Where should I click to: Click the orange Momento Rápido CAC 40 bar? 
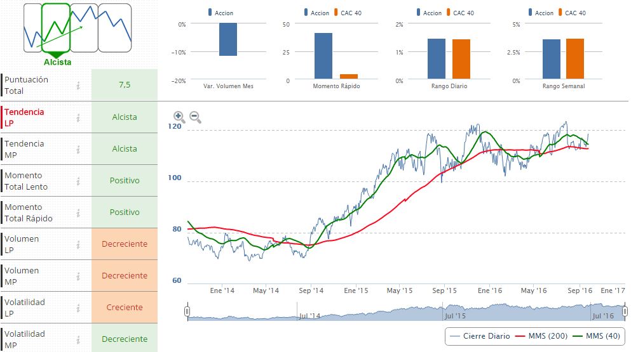pyautogui.click(x=348, y=76)
